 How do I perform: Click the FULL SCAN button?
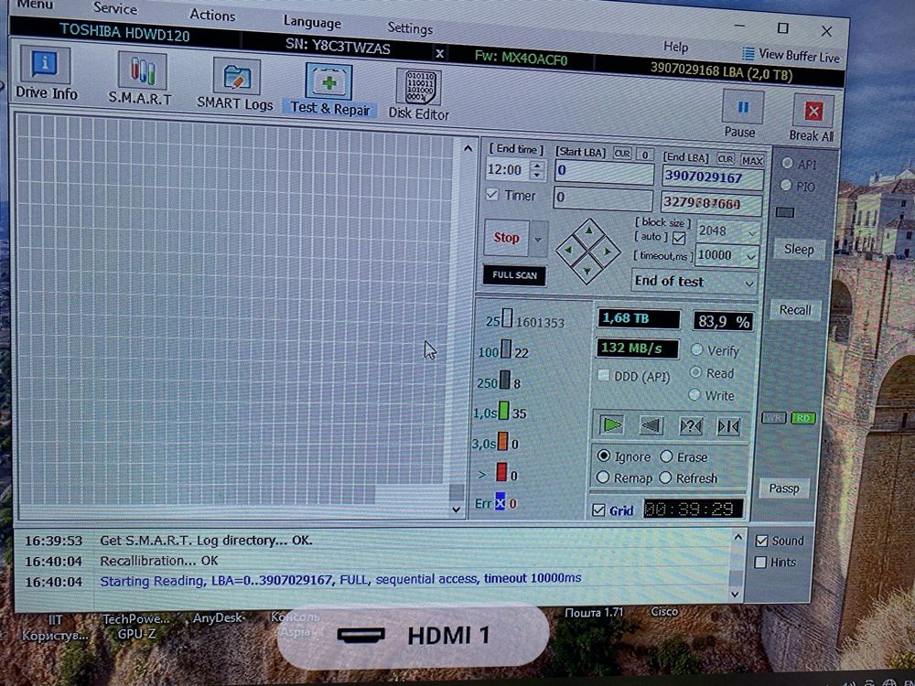click(x=514, y=274)
